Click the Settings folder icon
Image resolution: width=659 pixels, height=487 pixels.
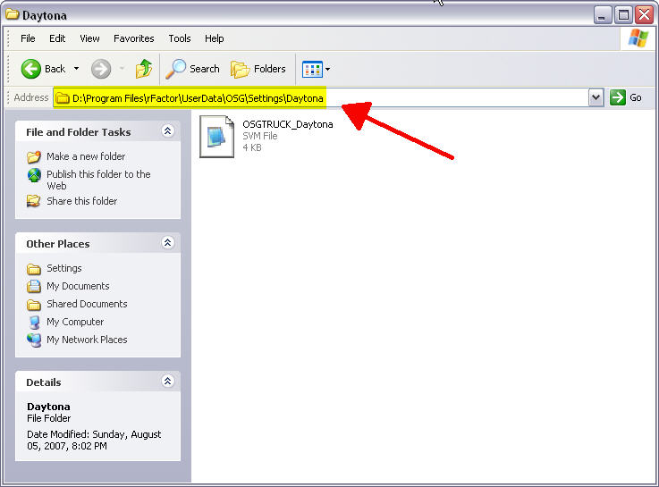(34, 269)
